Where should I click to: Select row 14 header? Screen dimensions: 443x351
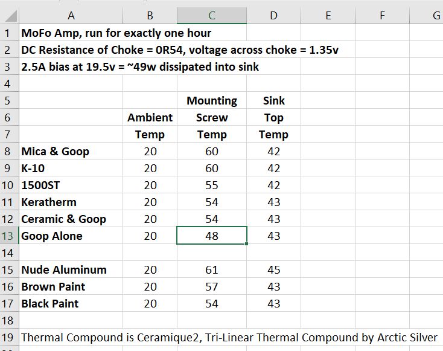pyautogui.click(x=9, y=253)
